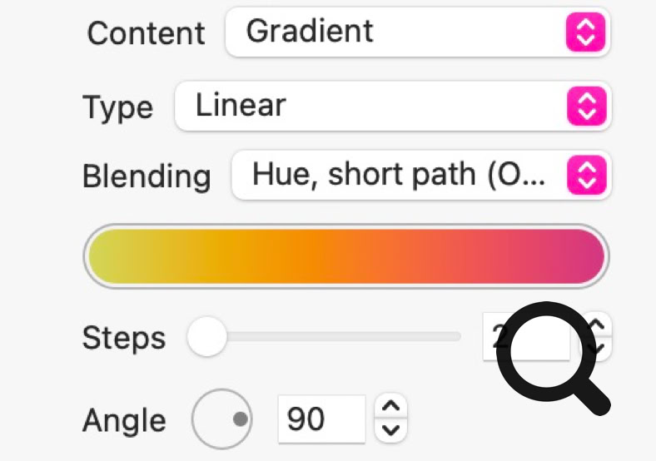Click the circular Angle dial
656x461 pixels.
pos(221,419)
